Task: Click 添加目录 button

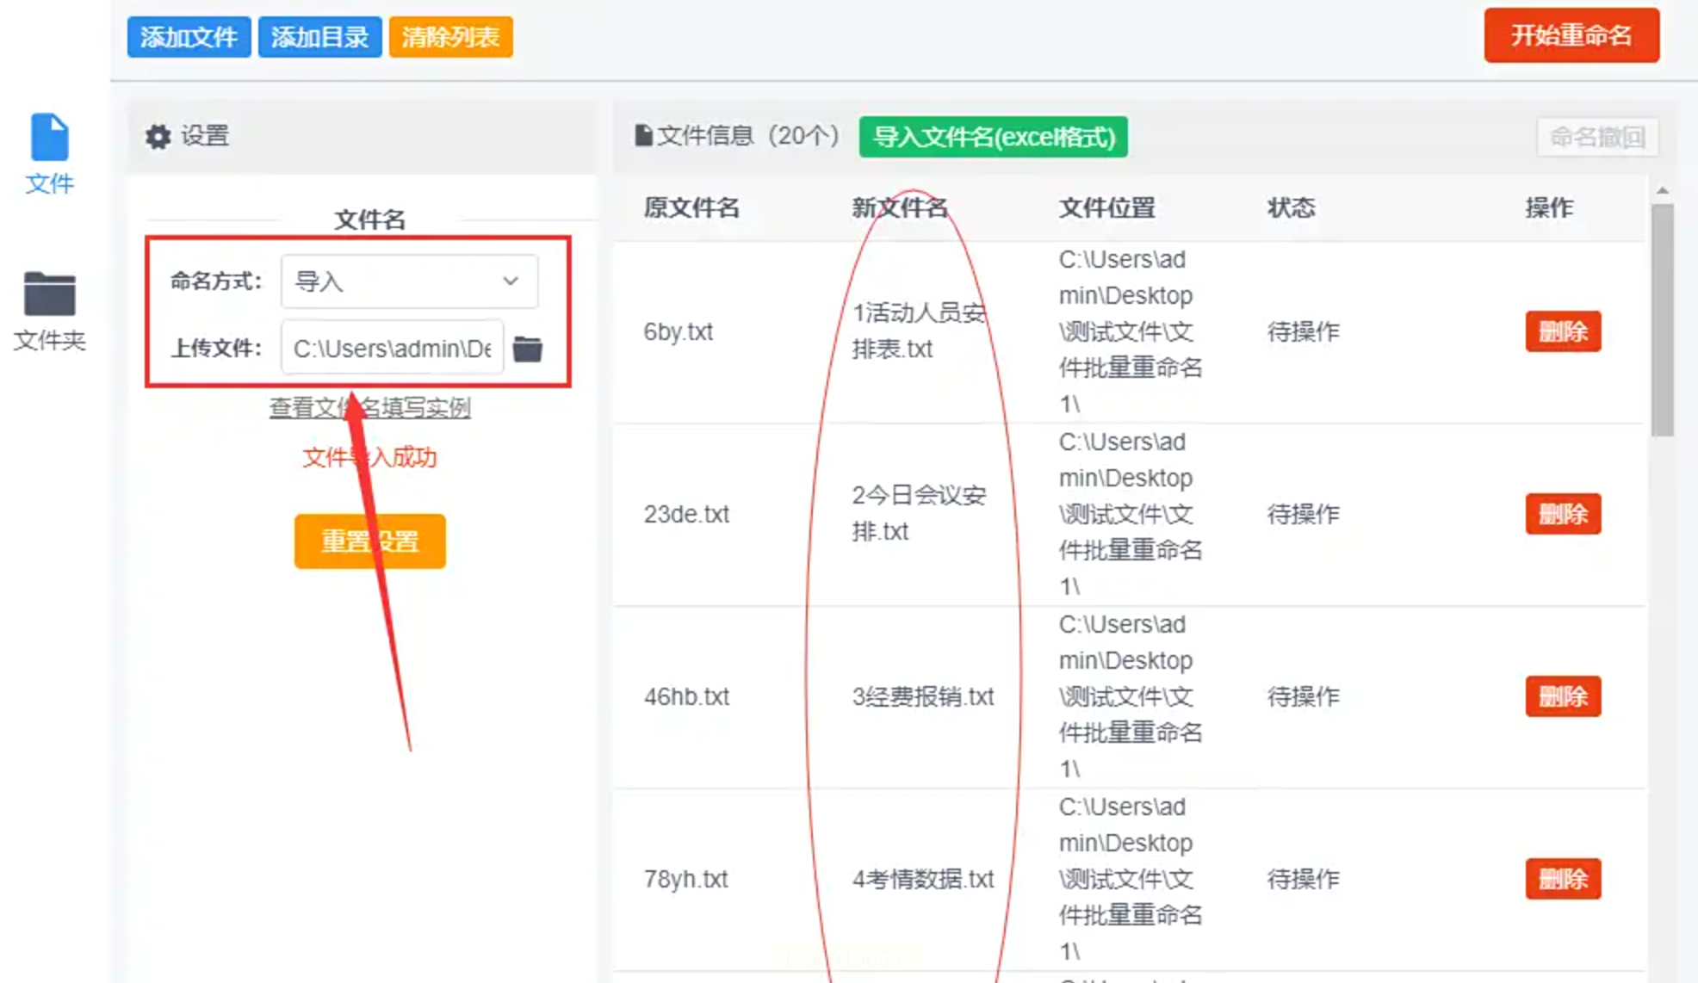Action: 319,37
